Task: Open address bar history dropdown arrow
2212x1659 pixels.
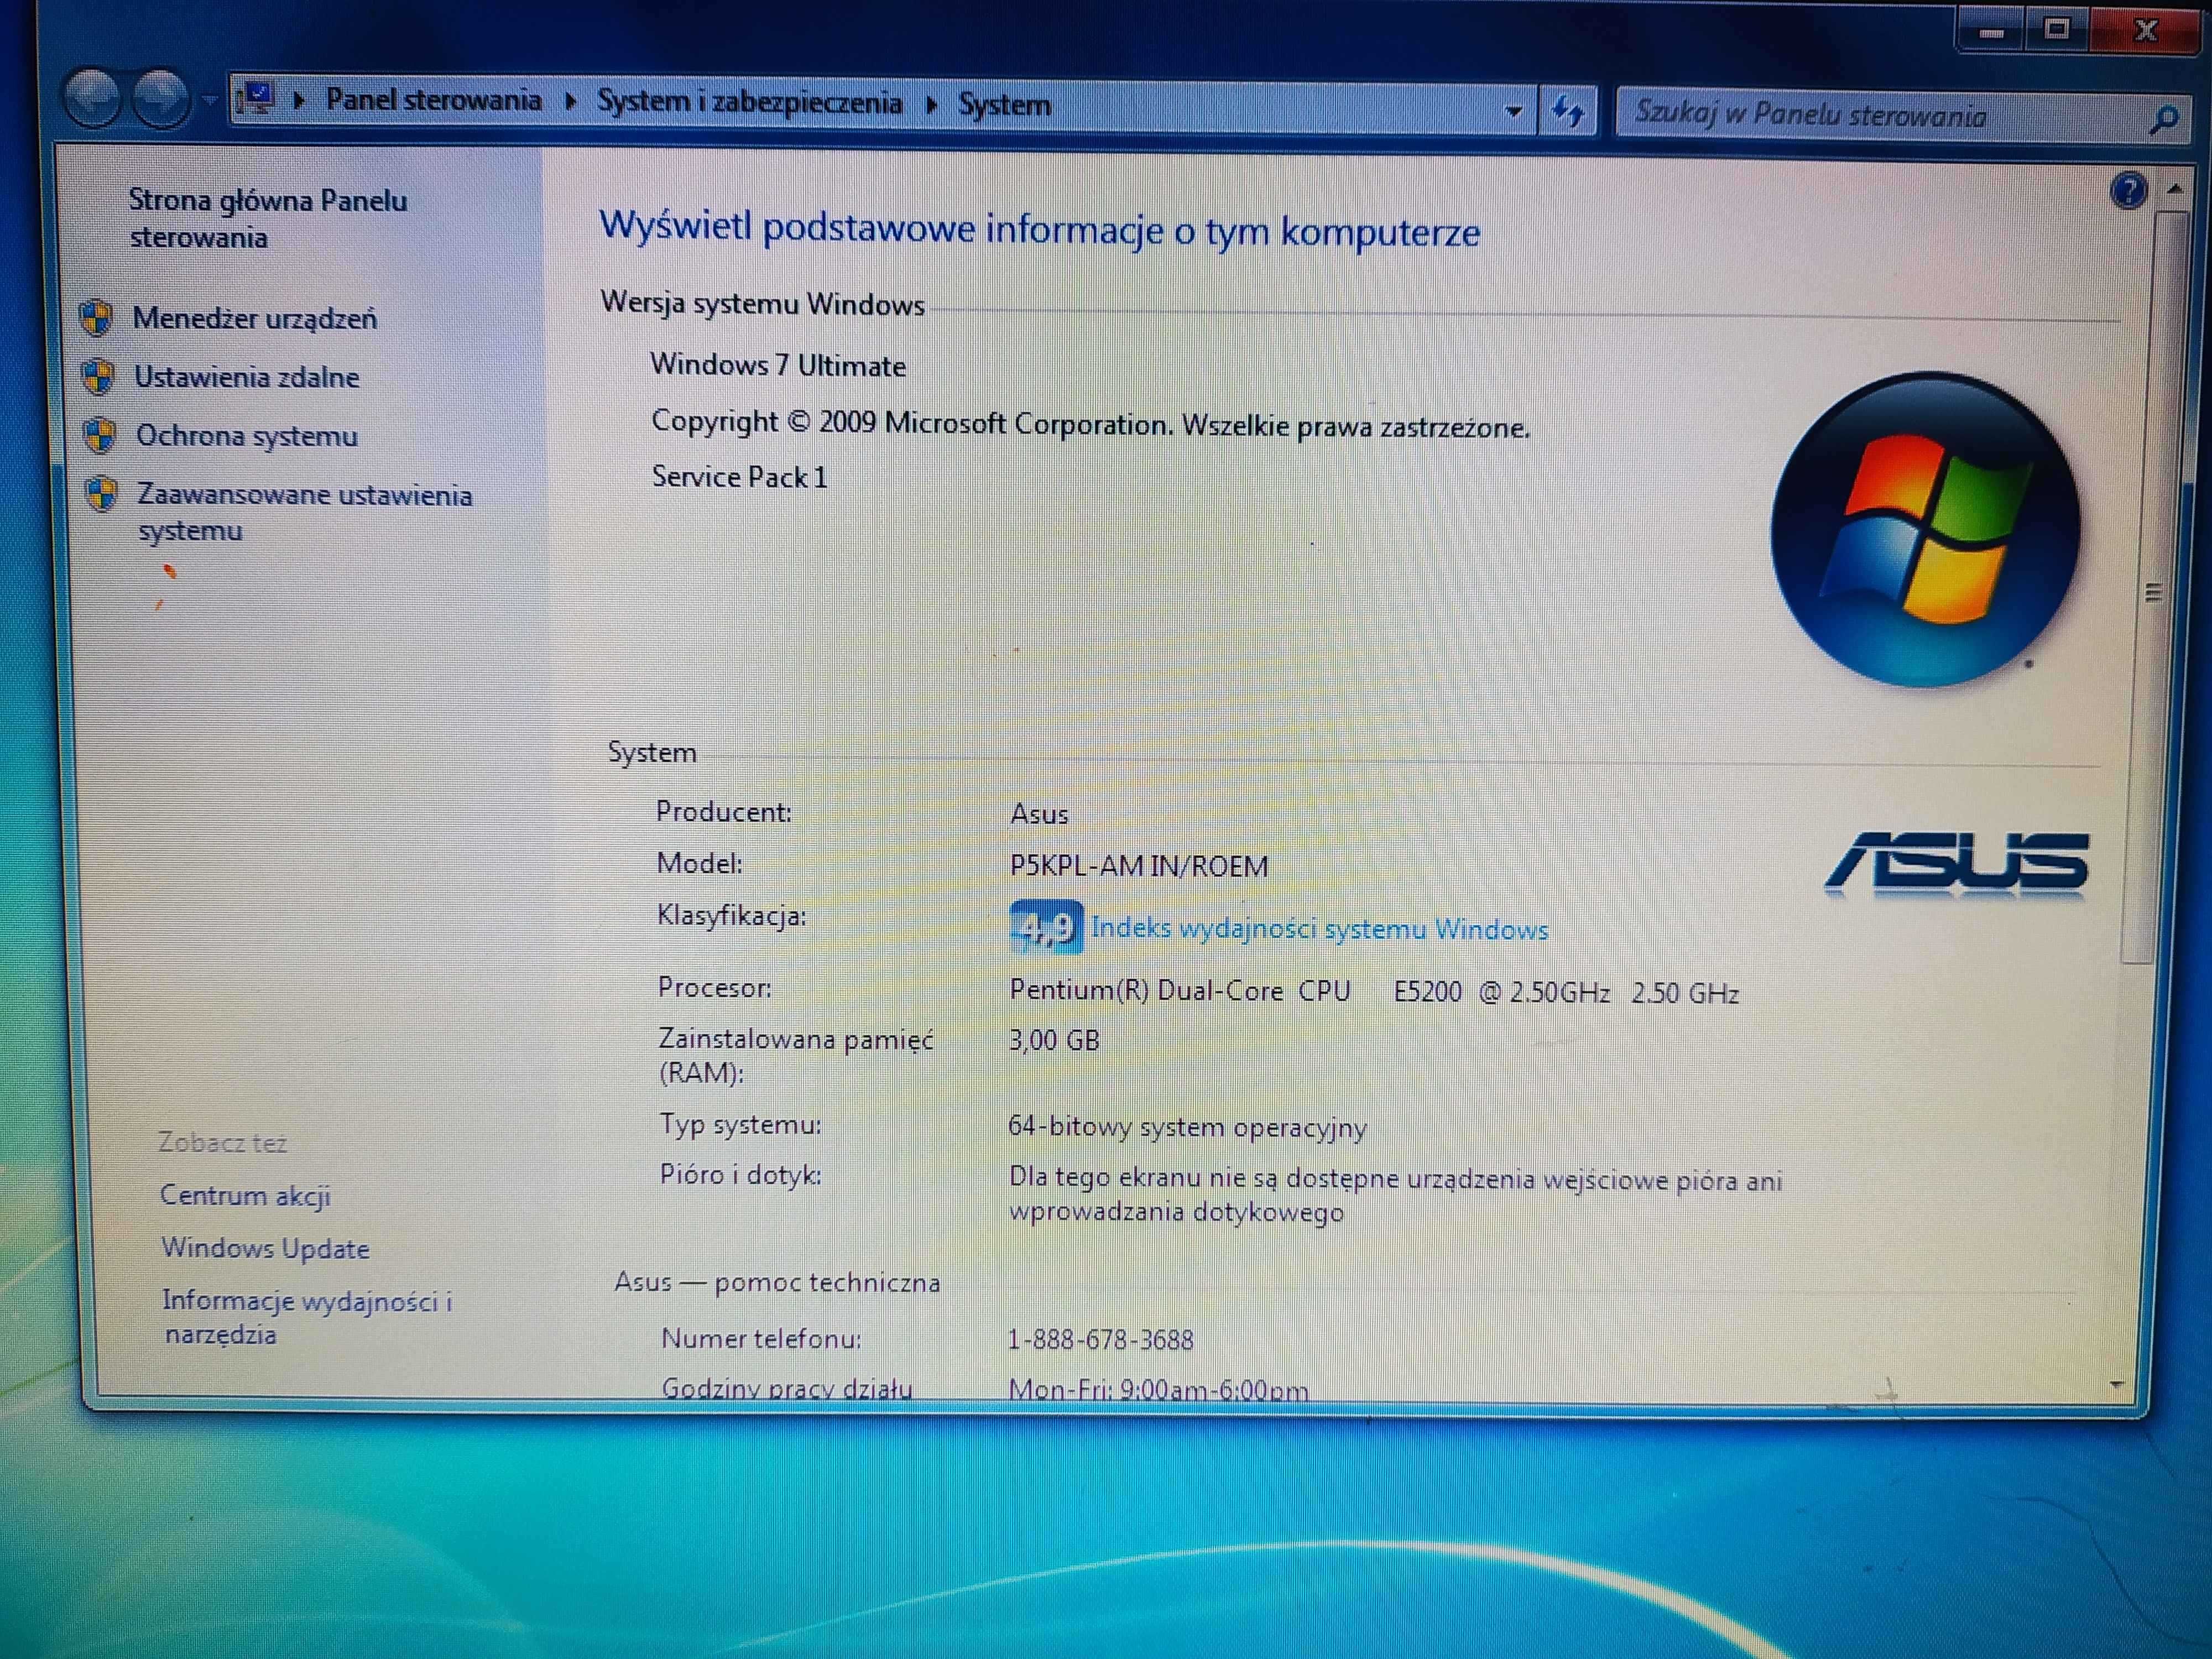Action: pos(1514,111)
